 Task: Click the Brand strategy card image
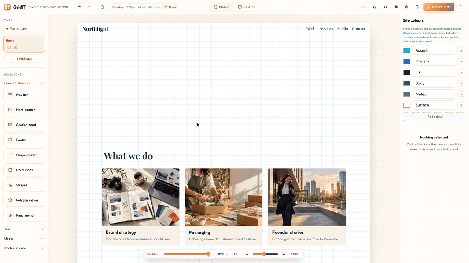[141, 197]
